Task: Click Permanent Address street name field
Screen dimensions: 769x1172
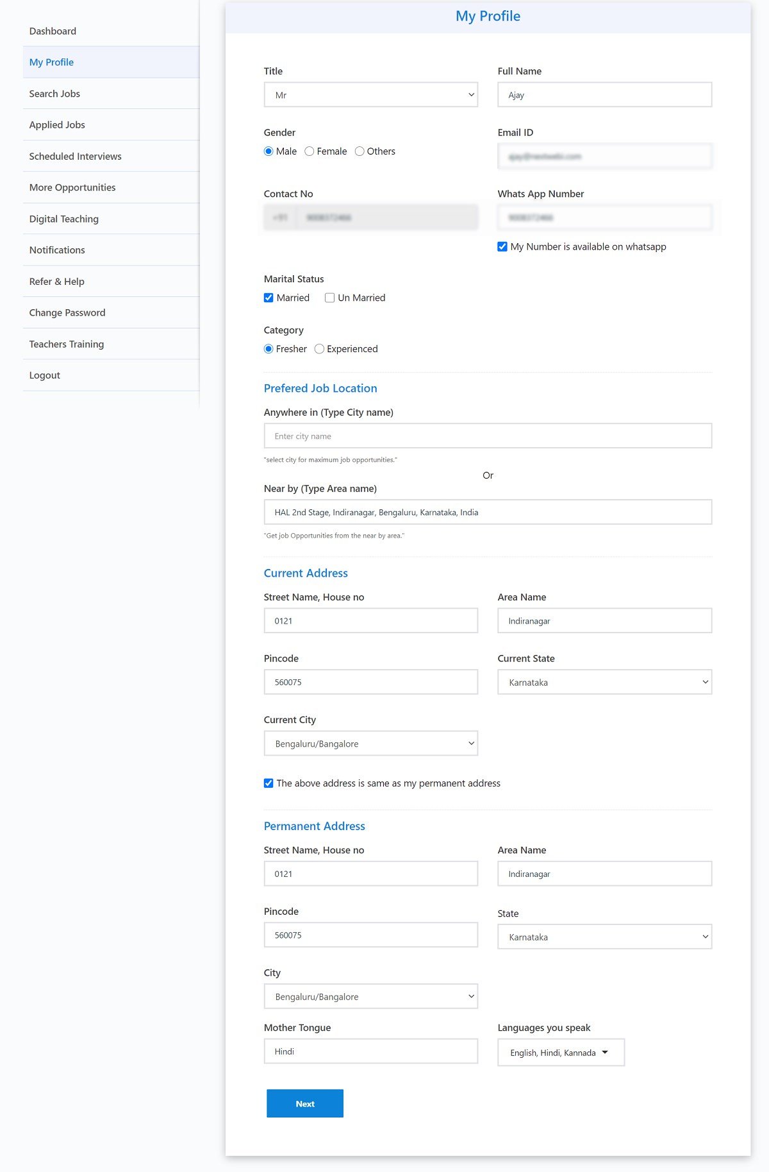Action: tap(371, 874)
